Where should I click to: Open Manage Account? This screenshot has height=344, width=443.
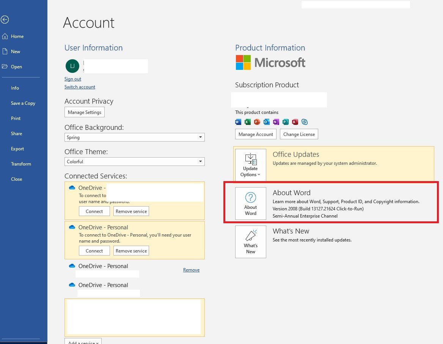256,134
